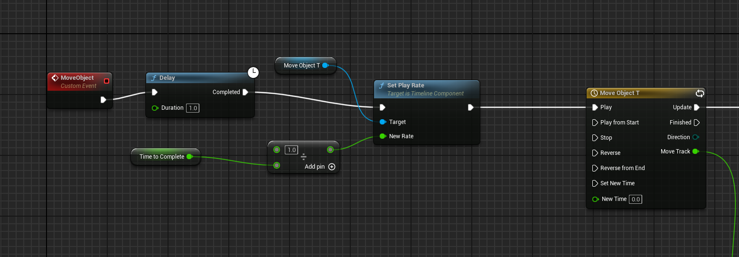Click the Target pin on Set Play Rate

pyautogui.click(x=383, y=122)
